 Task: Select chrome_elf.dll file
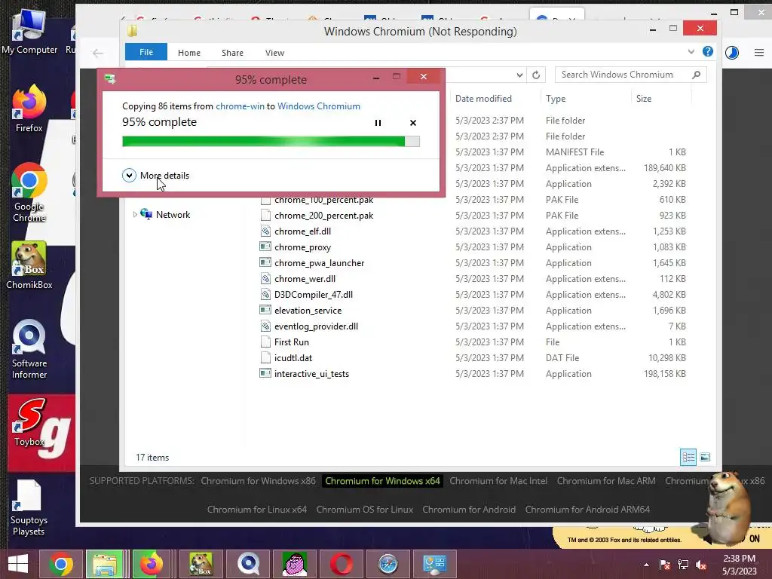(x=302, y=231)
